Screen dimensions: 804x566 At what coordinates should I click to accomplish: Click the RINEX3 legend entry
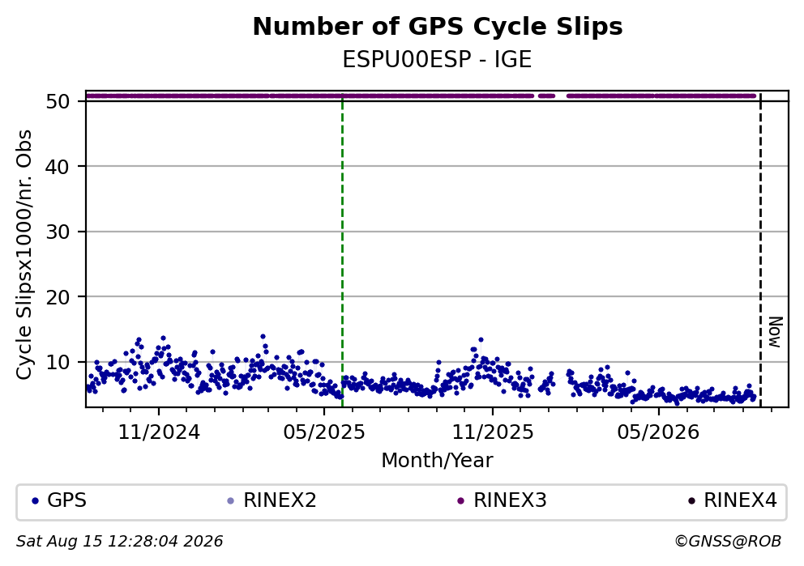(x=502, y=500)
